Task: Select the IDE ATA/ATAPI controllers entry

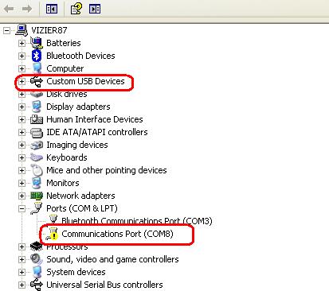Action: point(97,132)
